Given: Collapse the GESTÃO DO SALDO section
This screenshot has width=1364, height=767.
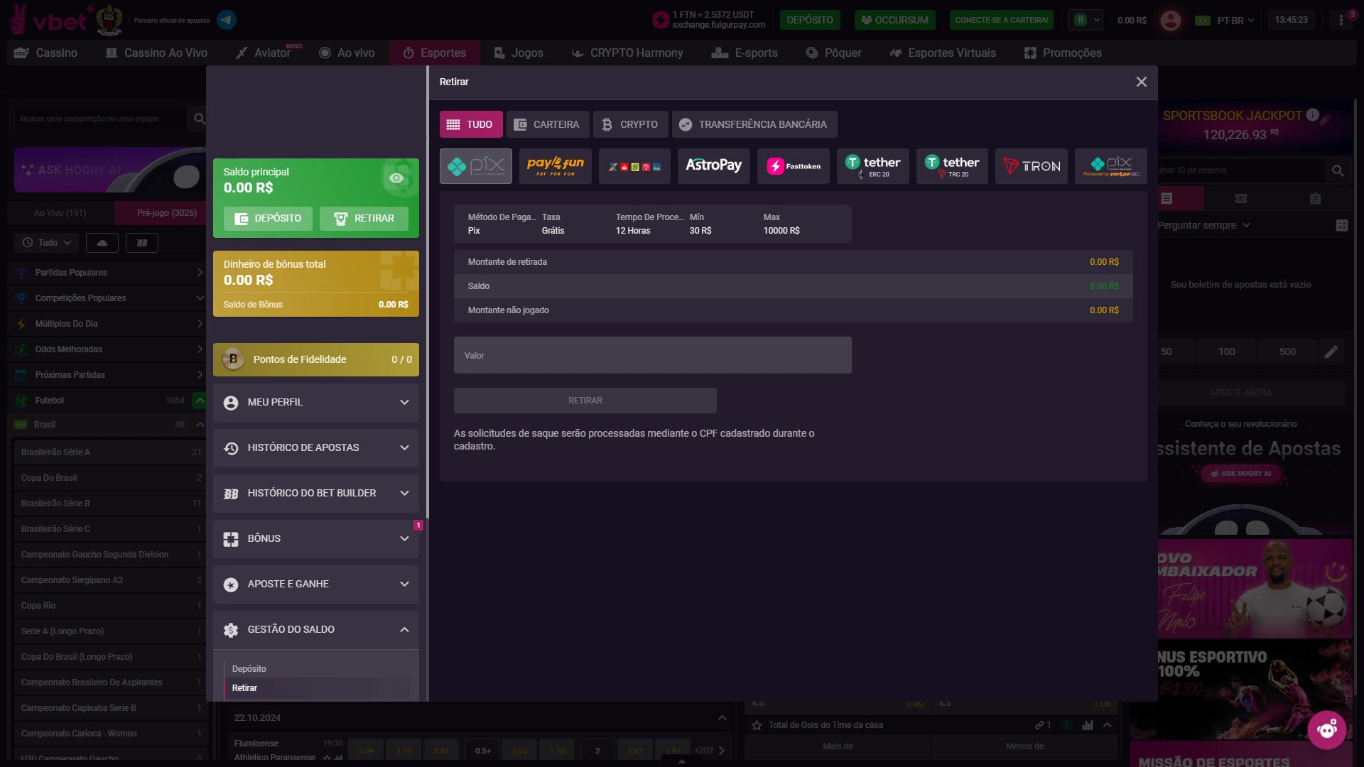Looking at the screenshot, I should click(316, 629).
